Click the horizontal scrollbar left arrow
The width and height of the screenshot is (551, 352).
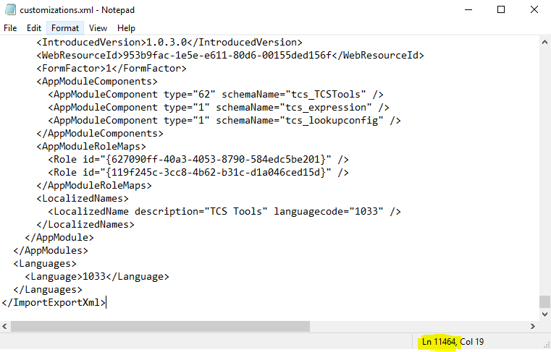pos(6,326)
